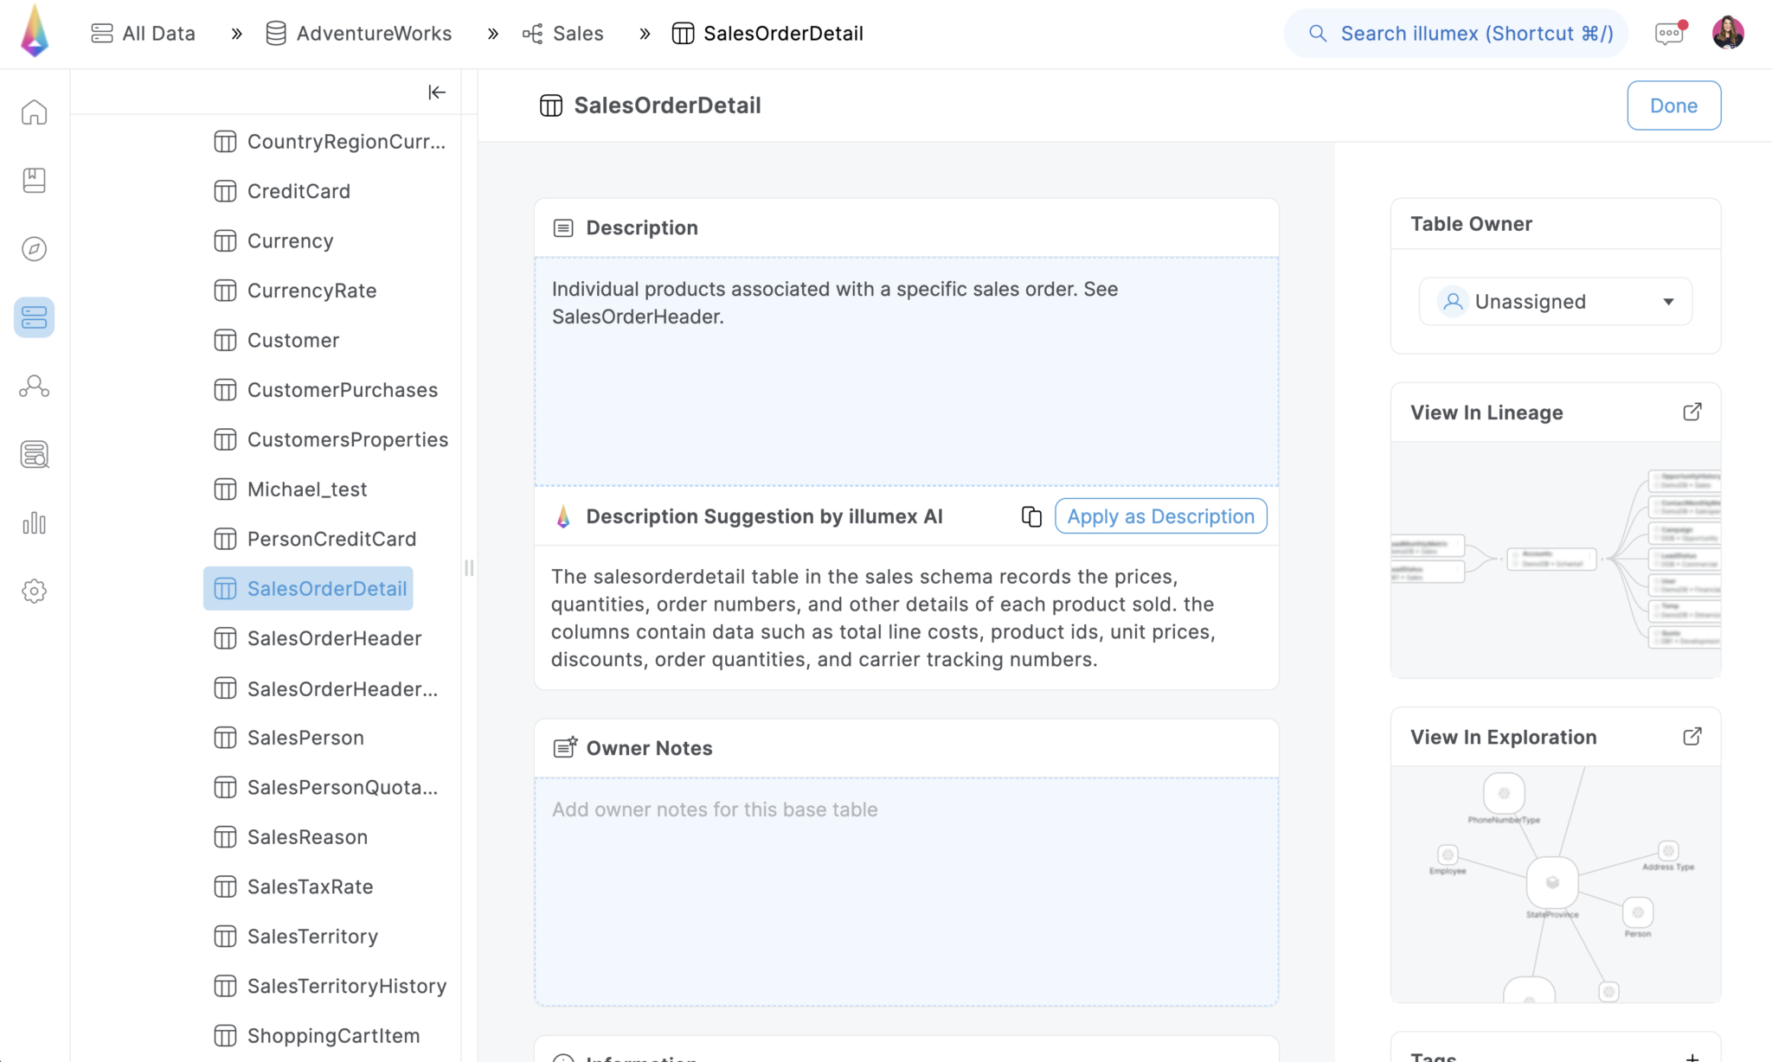The image size is (1772, 1062).
Task: Open View In Lineage in a new view
Action: coord(1692,411)
